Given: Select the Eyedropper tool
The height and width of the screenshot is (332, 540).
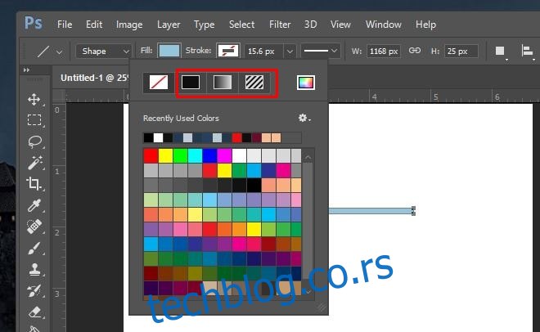Looking at the screenshot, I should [x=34, y=205].
